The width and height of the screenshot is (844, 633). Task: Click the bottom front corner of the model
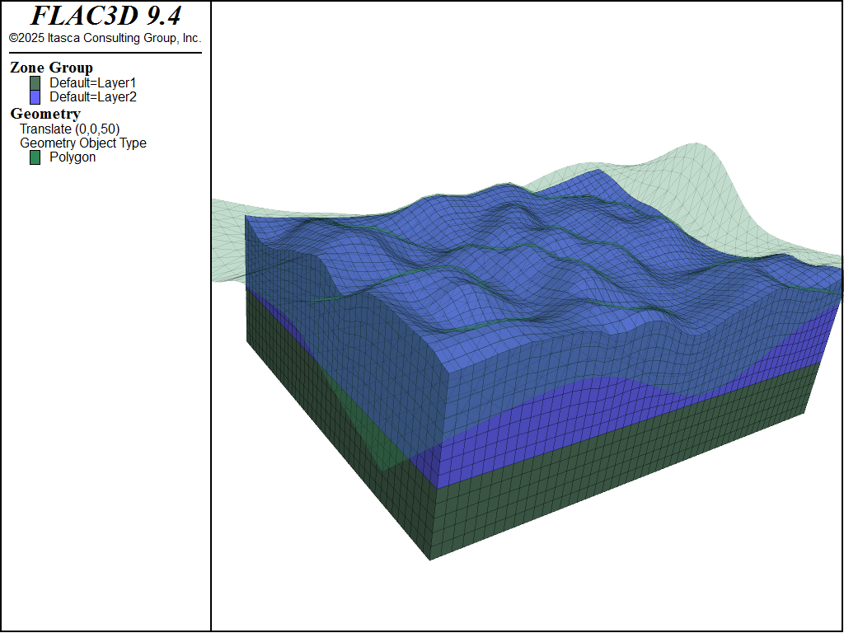pyautogui.click(x=429, y=558)
